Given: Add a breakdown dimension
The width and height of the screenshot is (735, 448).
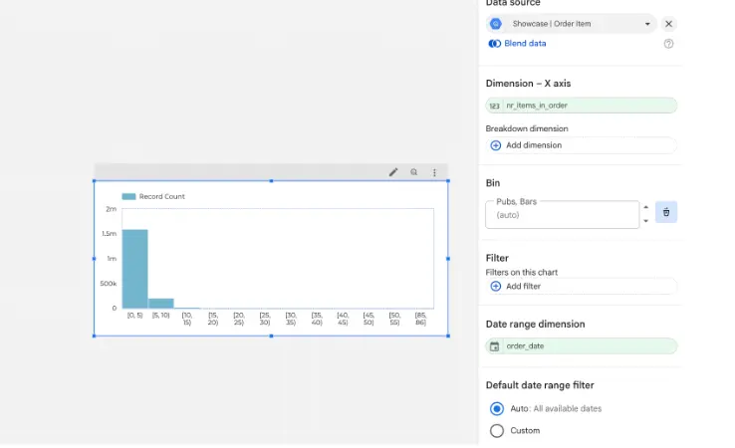Looking at the screenshot, I should pyautogui.click(x=582, y=145).
